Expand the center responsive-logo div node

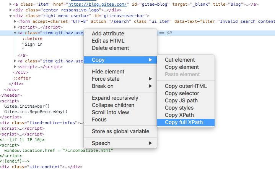click(10, 10)
